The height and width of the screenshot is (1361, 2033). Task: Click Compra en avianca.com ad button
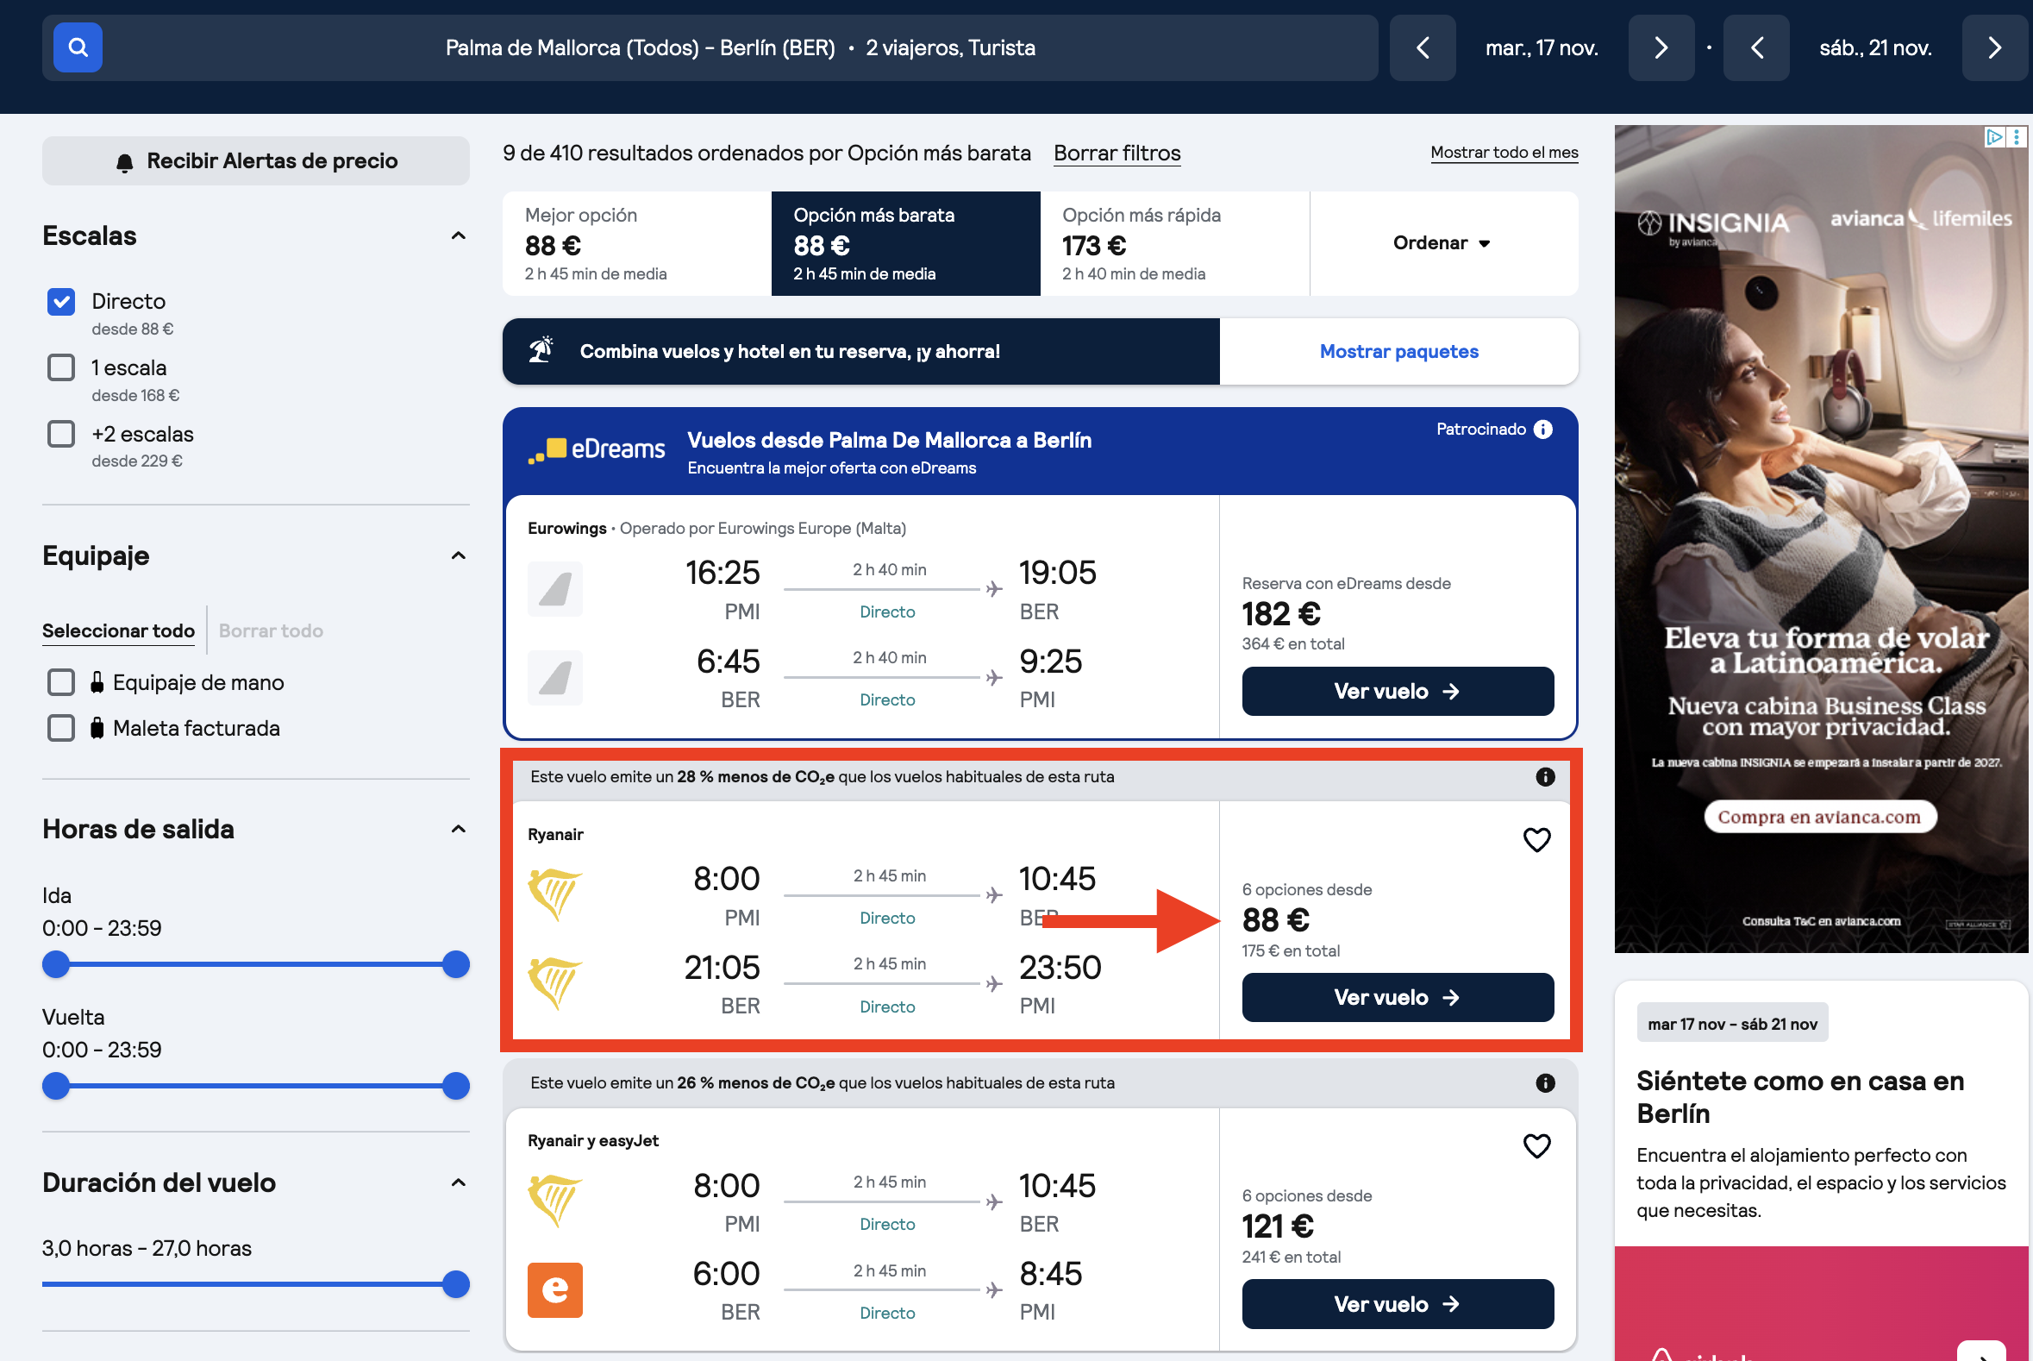coord(1819,817)
